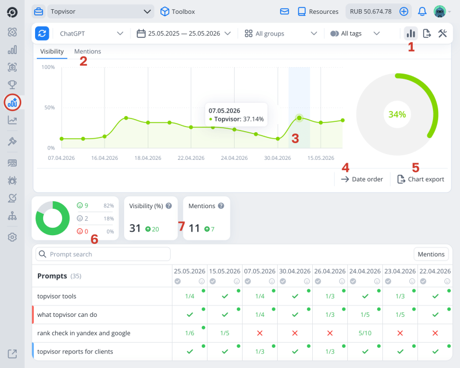Toggle the check icon under 15.05.2026 column

[213, 281]
